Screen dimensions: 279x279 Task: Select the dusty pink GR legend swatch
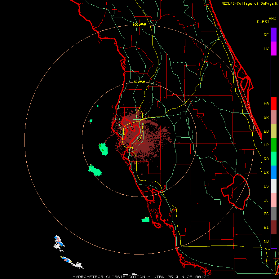click(x=274, y=117)
